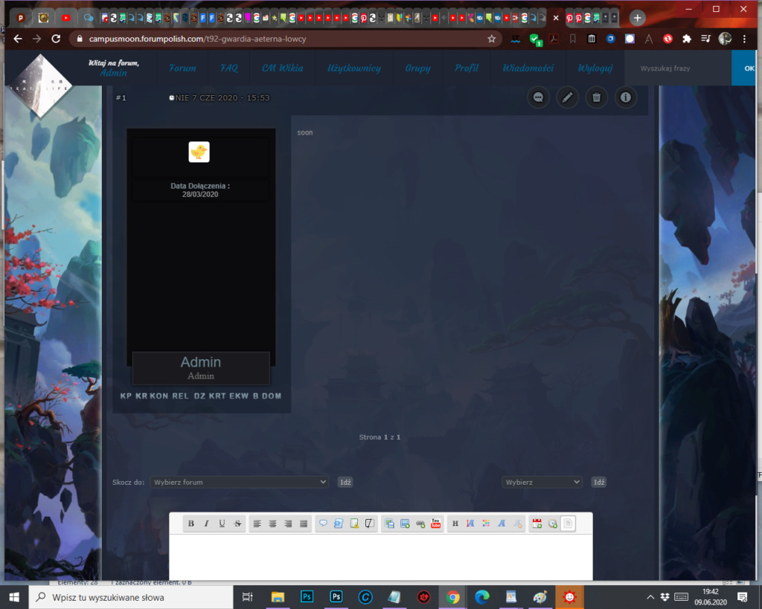Click the Wyszukaj frazy search field
The width and height of the screenshot is (762, 609).
[x=678, y=68]
